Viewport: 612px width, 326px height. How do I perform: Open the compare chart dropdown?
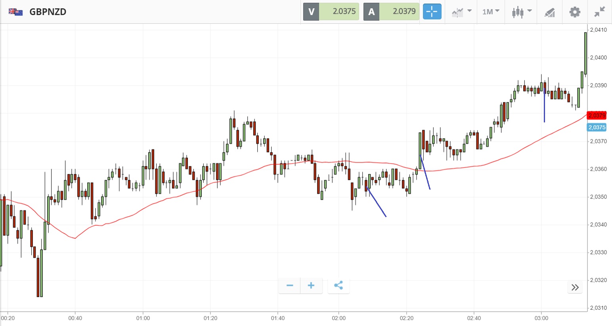(461, 11)
